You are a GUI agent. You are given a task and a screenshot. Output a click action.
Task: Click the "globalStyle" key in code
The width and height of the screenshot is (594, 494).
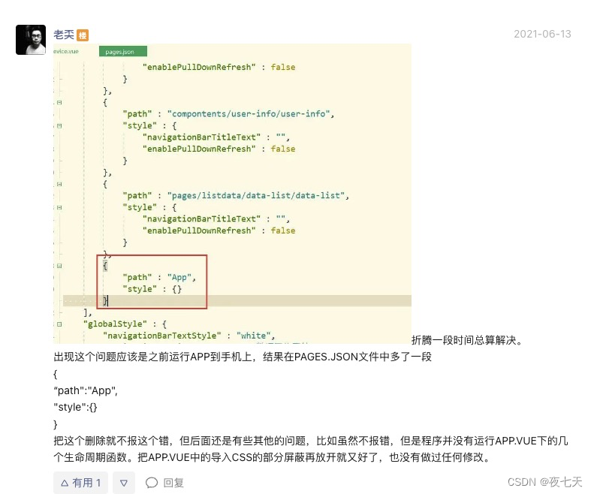tap(115, 324)
